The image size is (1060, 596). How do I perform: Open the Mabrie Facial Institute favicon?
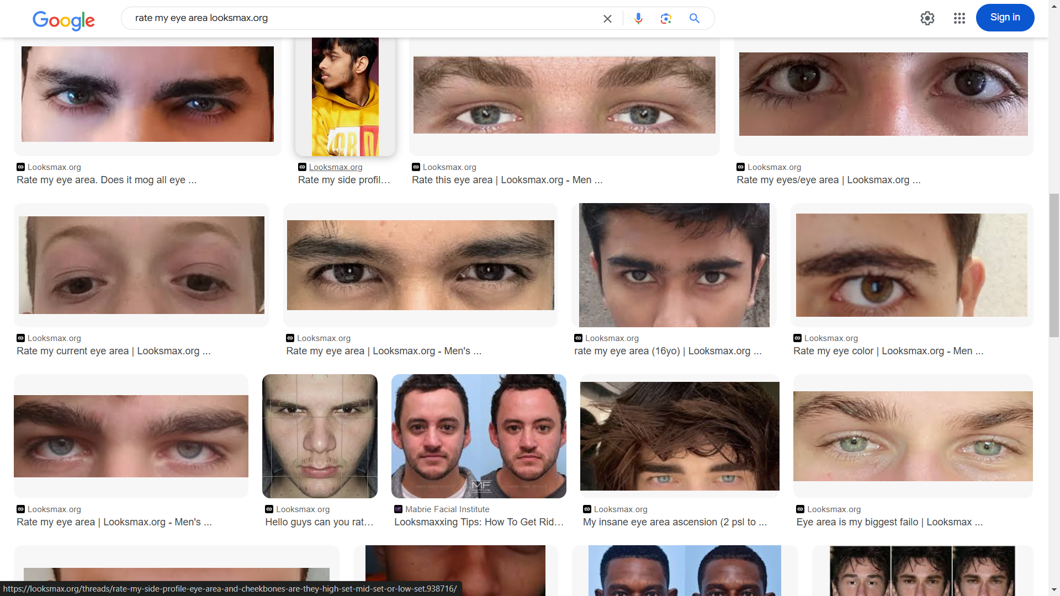(x=398, y=509)
